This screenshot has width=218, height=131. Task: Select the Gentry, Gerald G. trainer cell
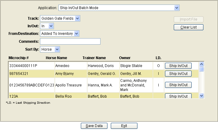pyautogui.click(x=103, y=74)
